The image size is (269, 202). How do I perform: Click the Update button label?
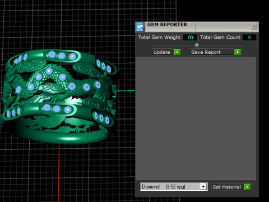(162, 52)
